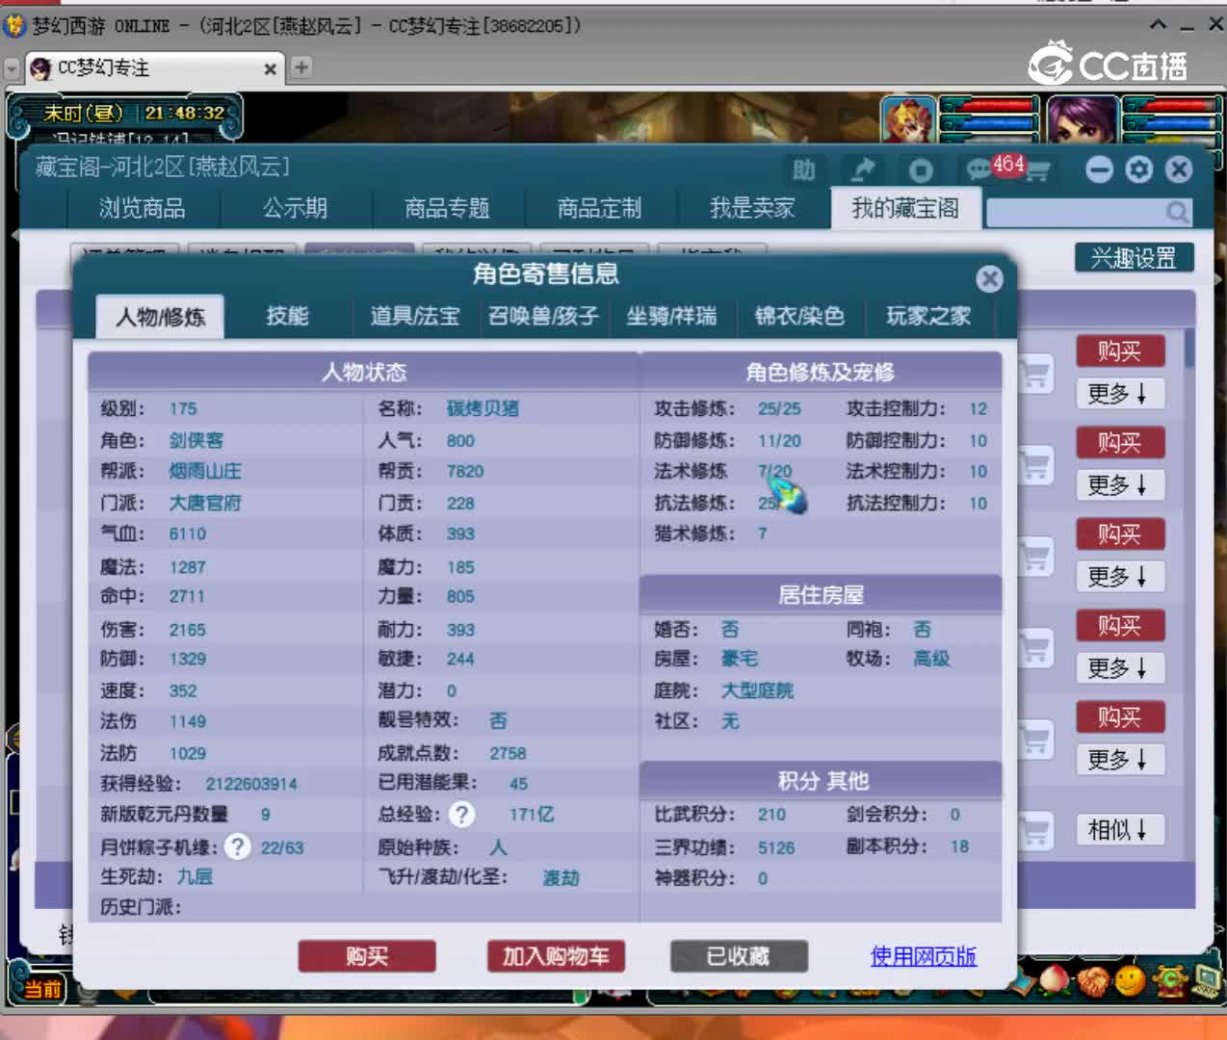The width and height of the screenshot is (1227, 1040).
Task: Click 购买 button at dialog bottom
Action: click(x=367, y=956)
